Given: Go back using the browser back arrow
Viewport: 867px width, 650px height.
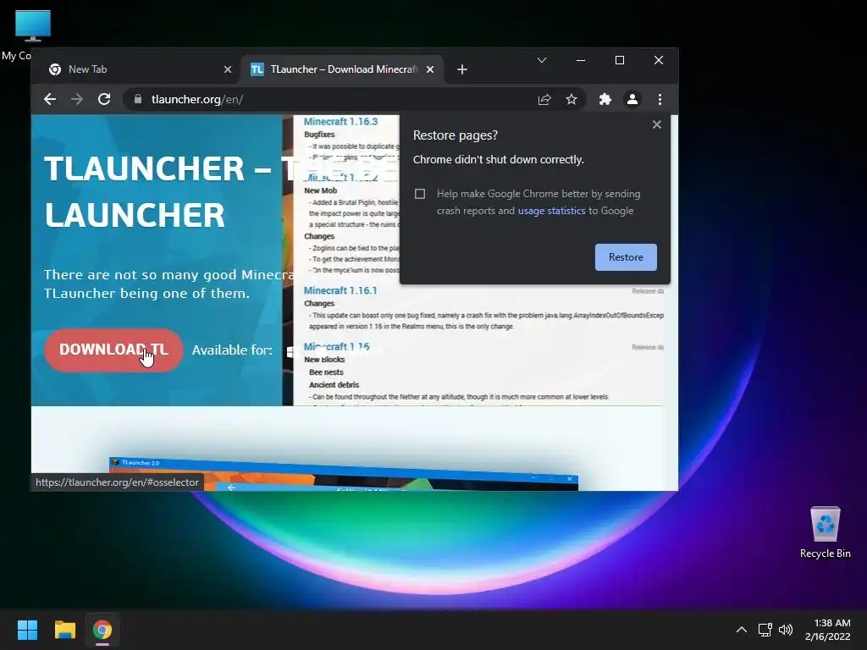Looking at the screenshot, I should pyautogui.click(x=50, y=100).
